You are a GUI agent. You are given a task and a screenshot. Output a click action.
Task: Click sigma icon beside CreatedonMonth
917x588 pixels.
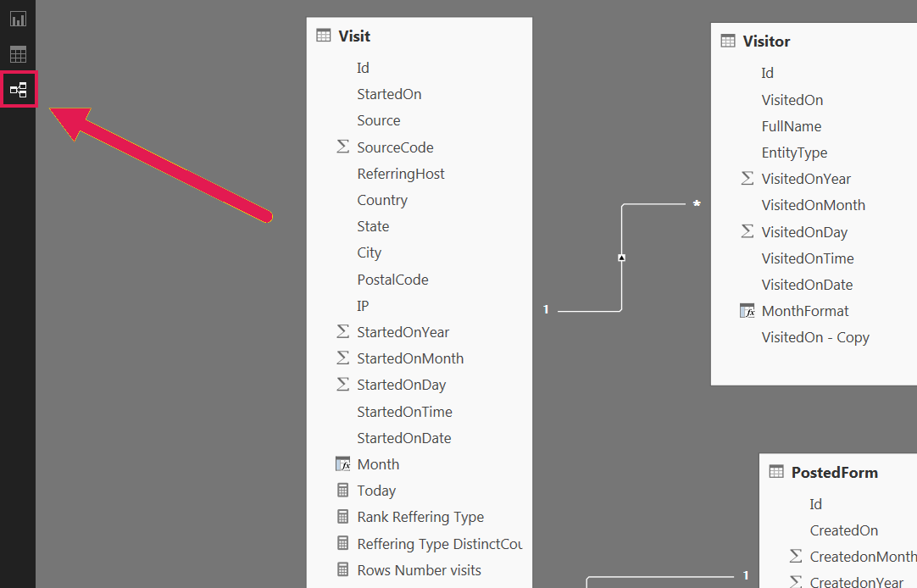[795, 556]
